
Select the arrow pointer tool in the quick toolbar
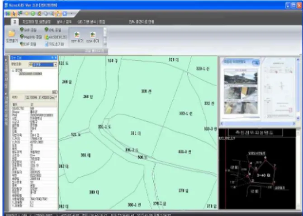pyautogui.click(x=14, y=14)
